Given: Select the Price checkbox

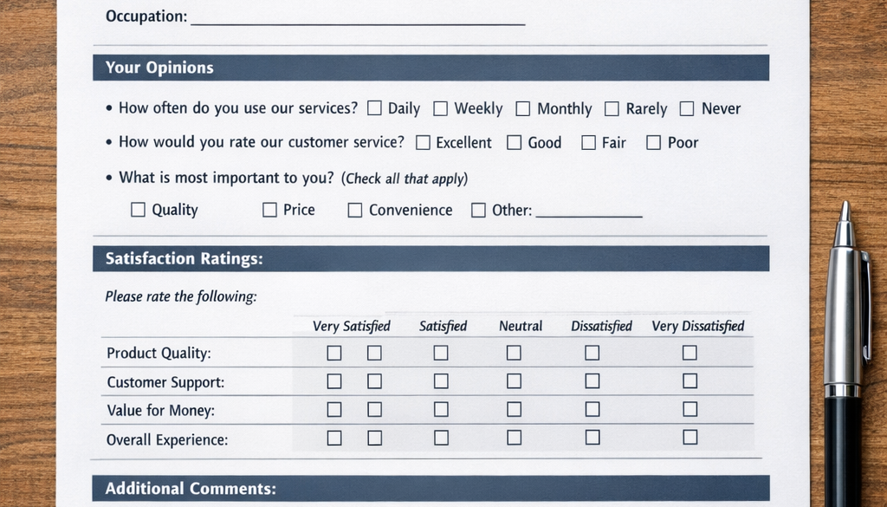Looking at the screenshot, I should (269, 210).
